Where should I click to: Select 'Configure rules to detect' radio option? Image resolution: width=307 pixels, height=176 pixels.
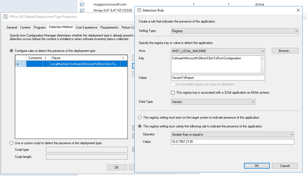click(12, 51)
